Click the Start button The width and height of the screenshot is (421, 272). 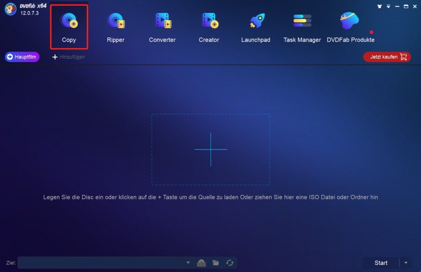pyautogui.click(x=381, y=263)
